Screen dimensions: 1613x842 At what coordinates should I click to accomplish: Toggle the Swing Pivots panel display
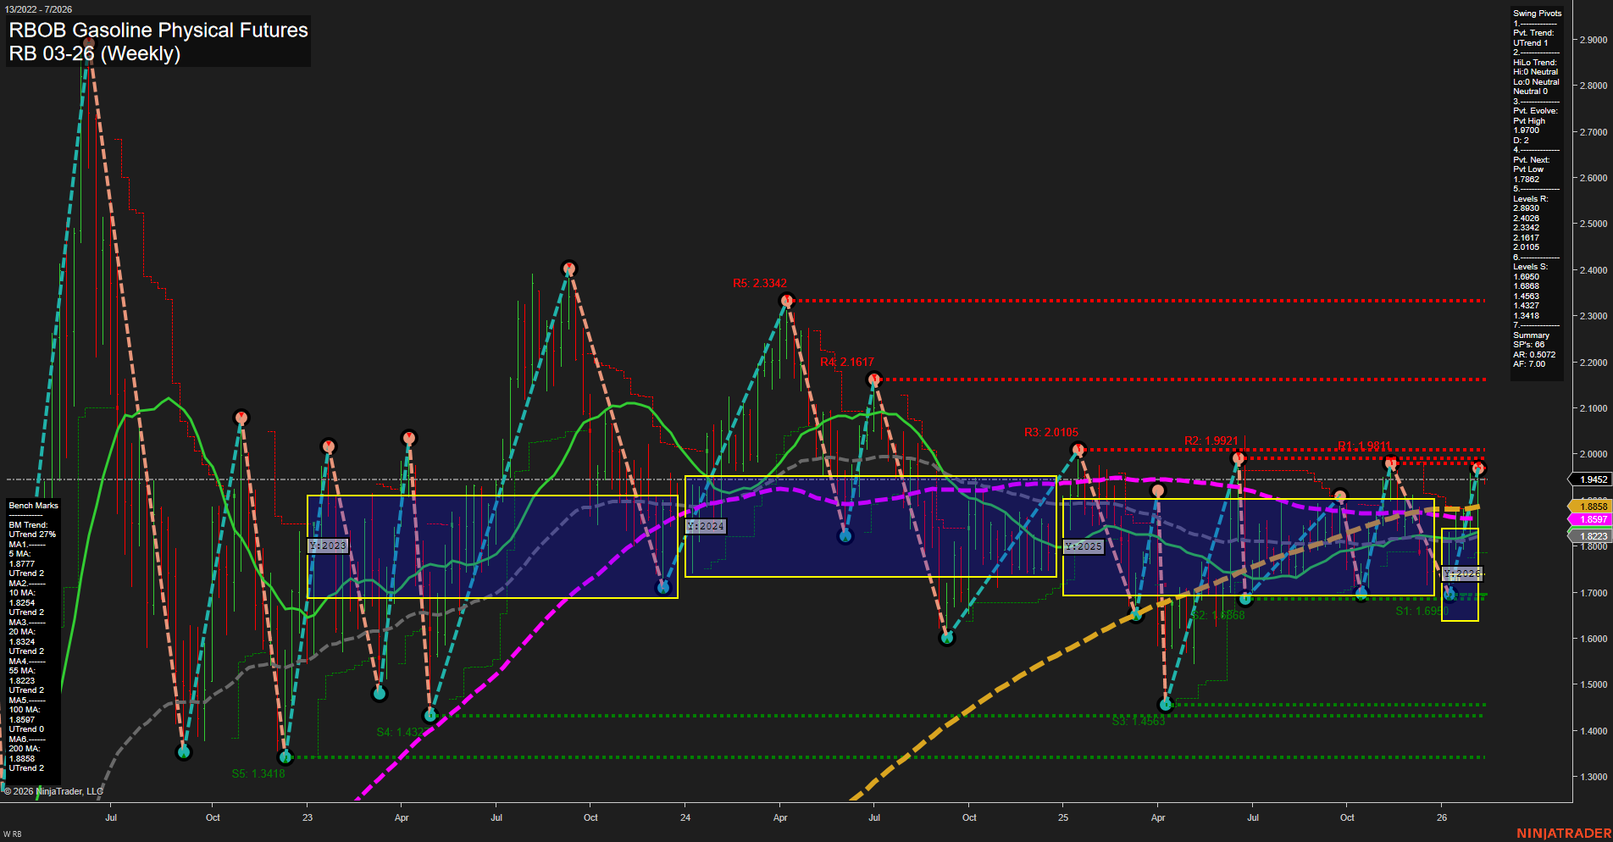point(1537,13)
